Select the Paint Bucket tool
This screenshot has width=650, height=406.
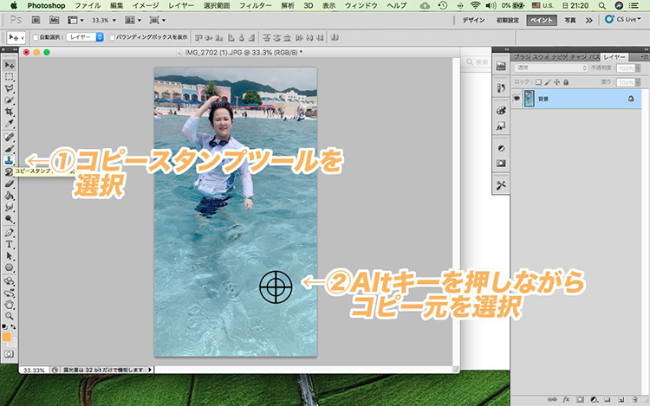click(10, 196)
